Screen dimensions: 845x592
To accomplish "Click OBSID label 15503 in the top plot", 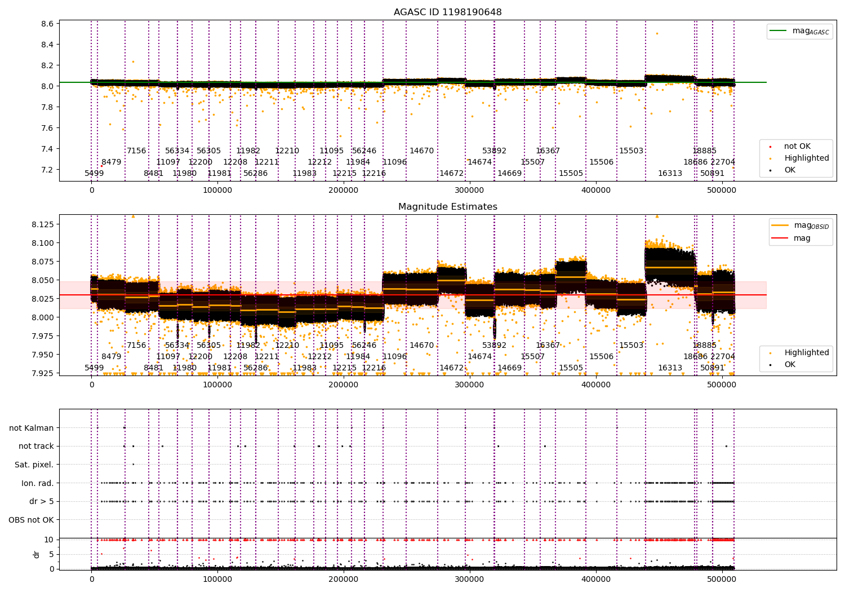I will 631,151.
